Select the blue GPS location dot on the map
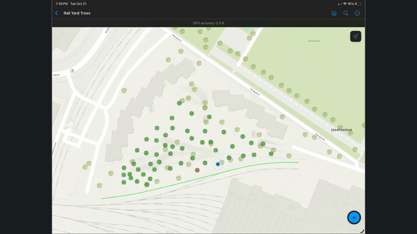 (218, 164)
